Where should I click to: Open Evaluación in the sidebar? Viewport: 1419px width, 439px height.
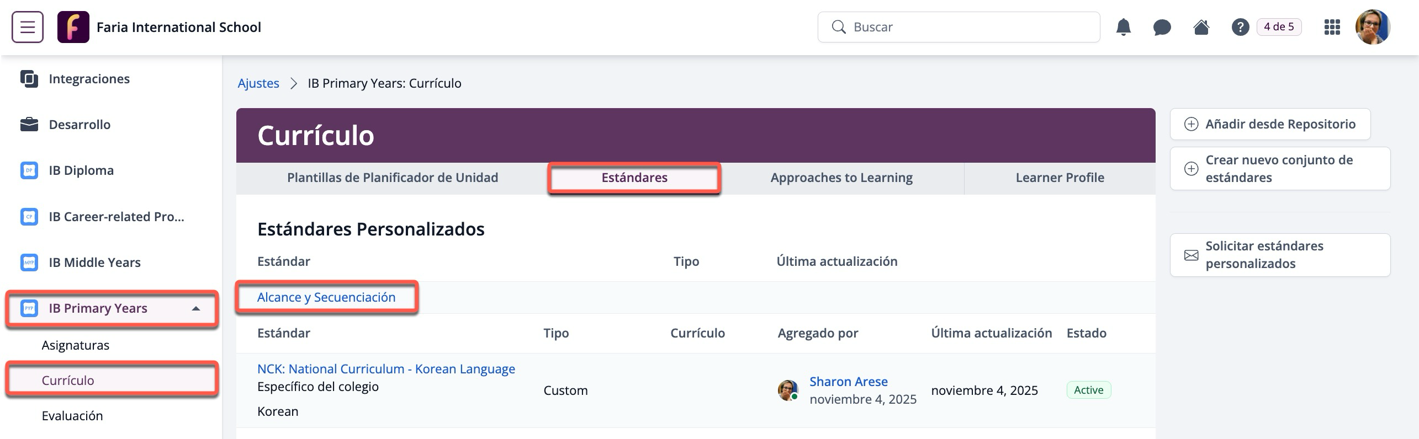(72, 416)
